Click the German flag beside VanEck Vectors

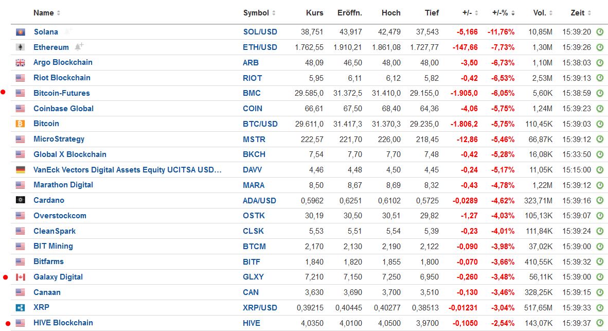[21, 170]
